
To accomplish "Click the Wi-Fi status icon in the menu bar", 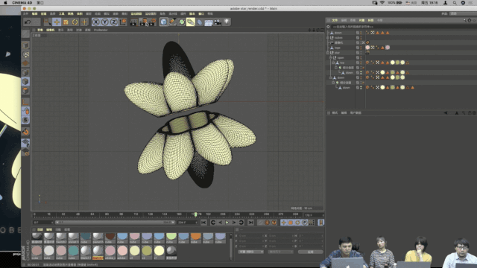I will click(382, 3).
